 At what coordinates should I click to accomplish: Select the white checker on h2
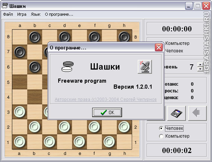[x=124, y=127]
